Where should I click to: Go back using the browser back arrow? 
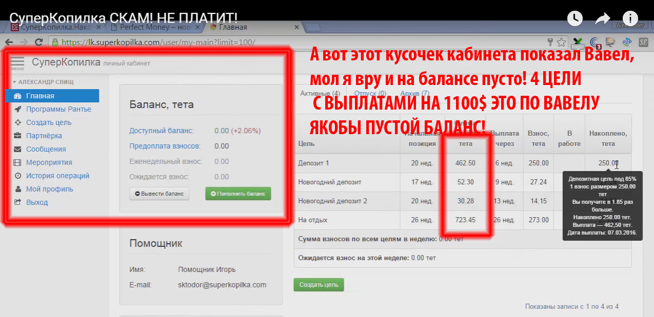click(x=9, y=43)
